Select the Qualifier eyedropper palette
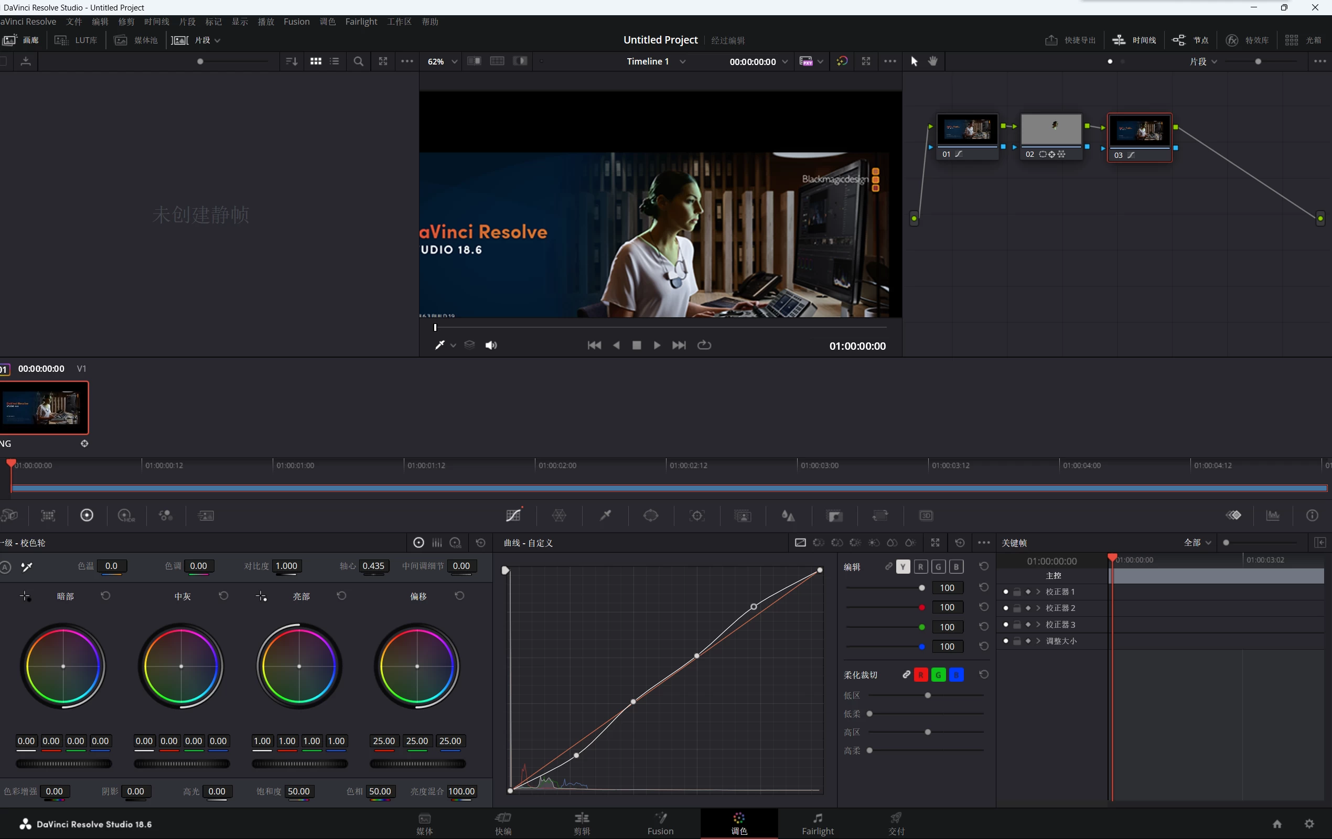The image size is (1332, 839). point(606,515)
